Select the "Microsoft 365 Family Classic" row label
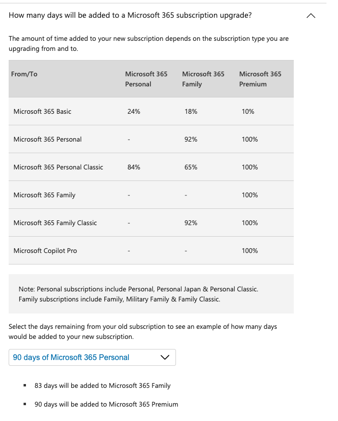The image size is (338, 421). point(55,223)
